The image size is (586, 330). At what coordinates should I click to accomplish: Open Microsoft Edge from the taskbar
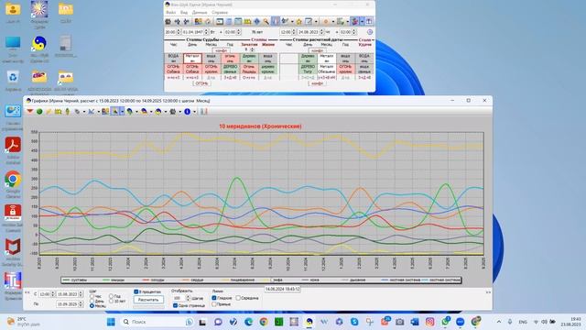(248, 322)
